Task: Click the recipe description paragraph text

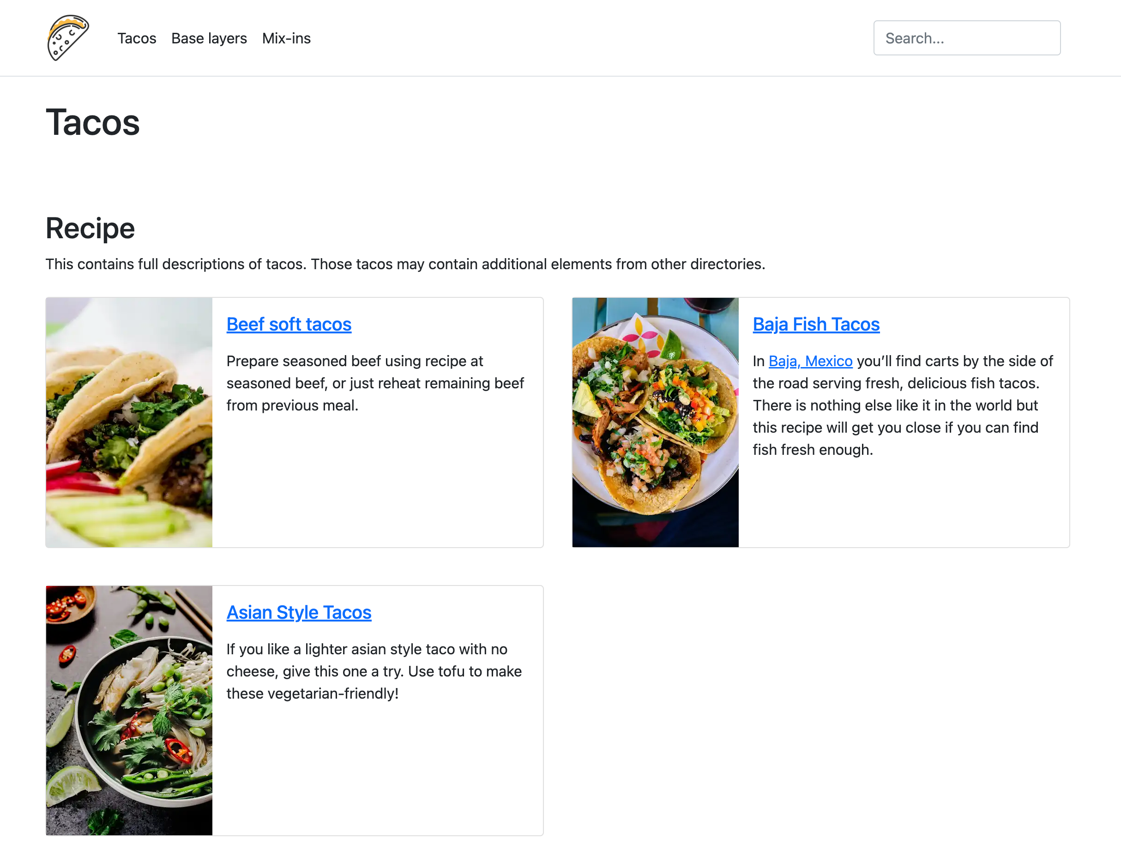Action: [x=405, y=264]
